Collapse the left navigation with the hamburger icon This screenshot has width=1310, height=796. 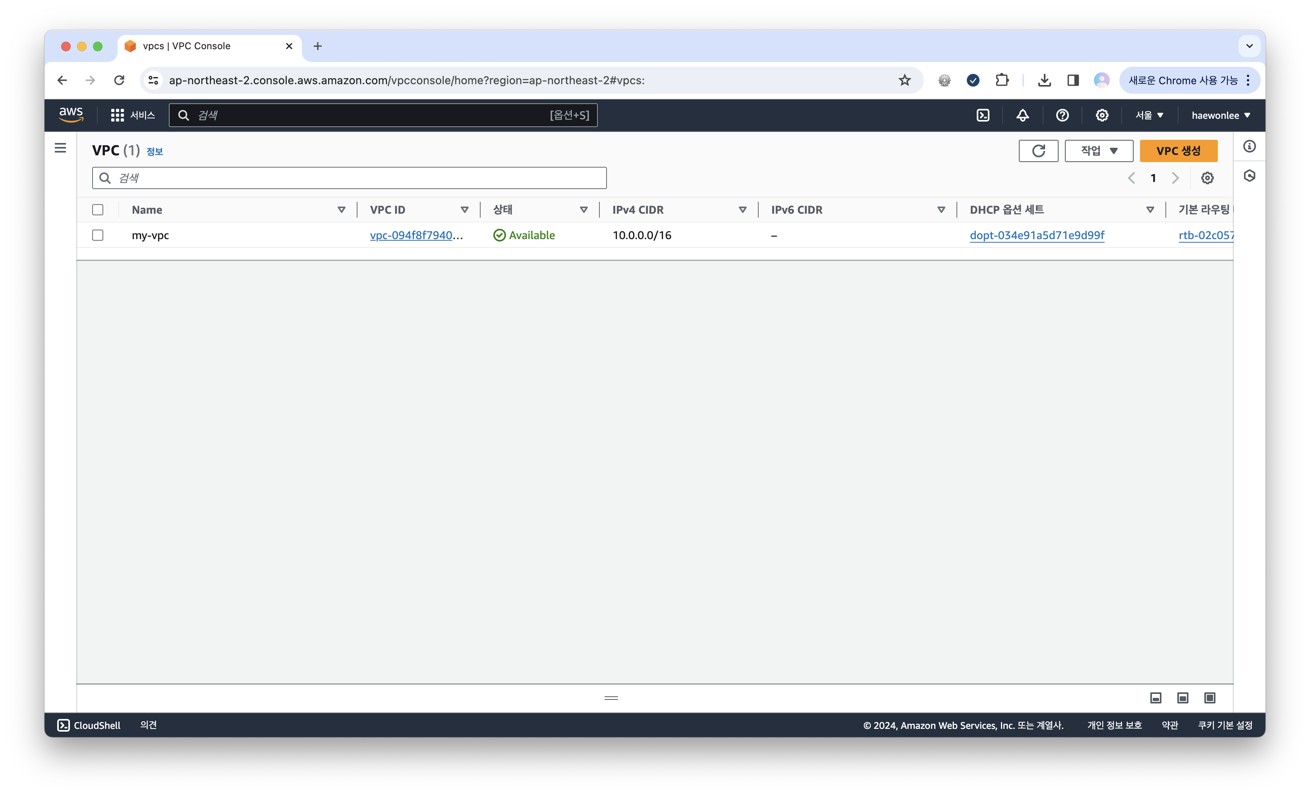[59, 148]
